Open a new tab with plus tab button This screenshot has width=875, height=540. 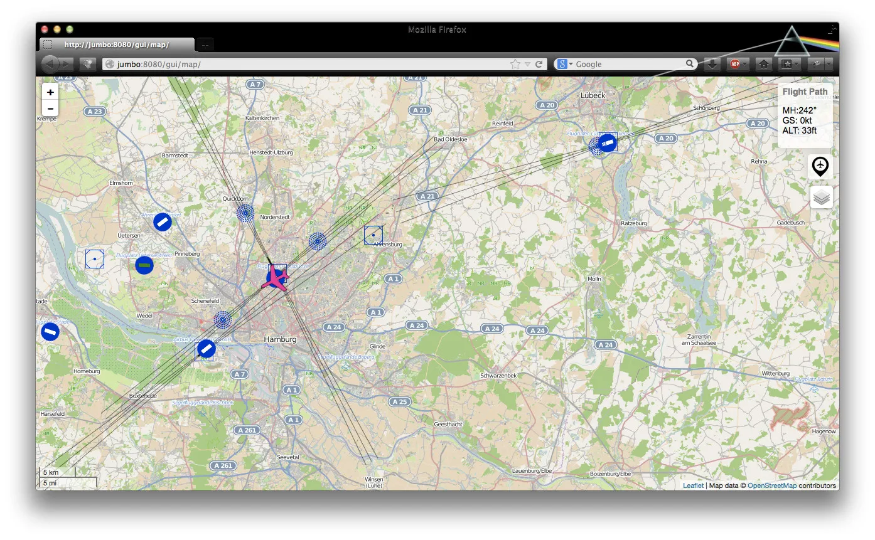coord(205,45)
